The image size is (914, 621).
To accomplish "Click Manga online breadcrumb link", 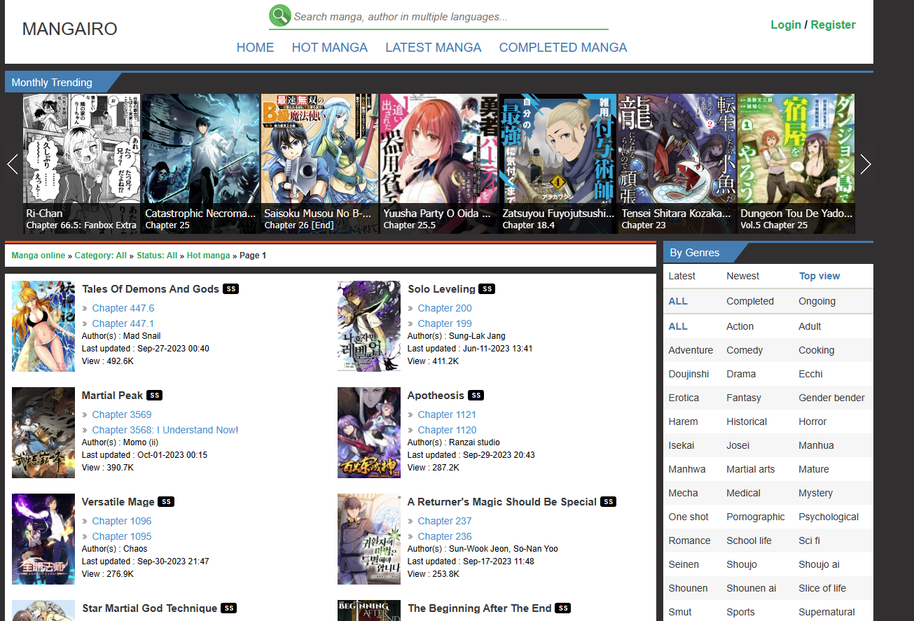I will coord(39,256).
